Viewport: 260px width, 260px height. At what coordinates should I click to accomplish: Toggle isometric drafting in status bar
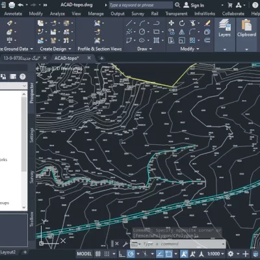click(x=145, y=253)
